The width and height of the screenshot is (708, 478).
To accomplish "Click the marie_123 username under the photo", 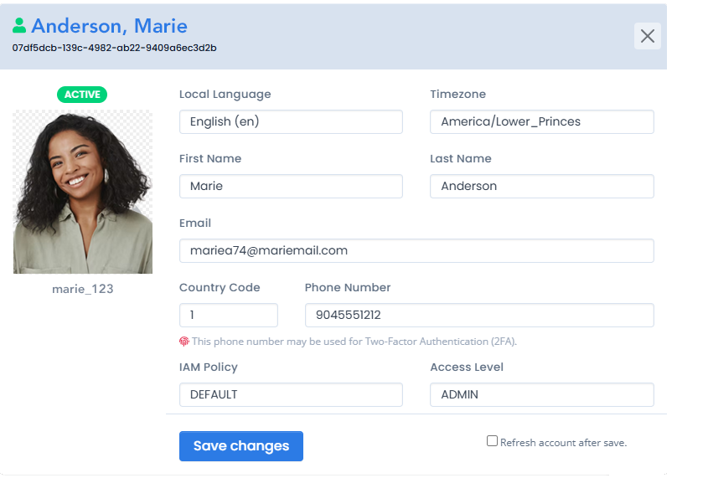I will [x=82, y=289].
